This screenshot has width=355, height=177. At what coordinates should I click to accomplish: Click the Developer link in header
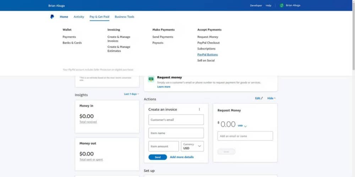tap(256, 5)
